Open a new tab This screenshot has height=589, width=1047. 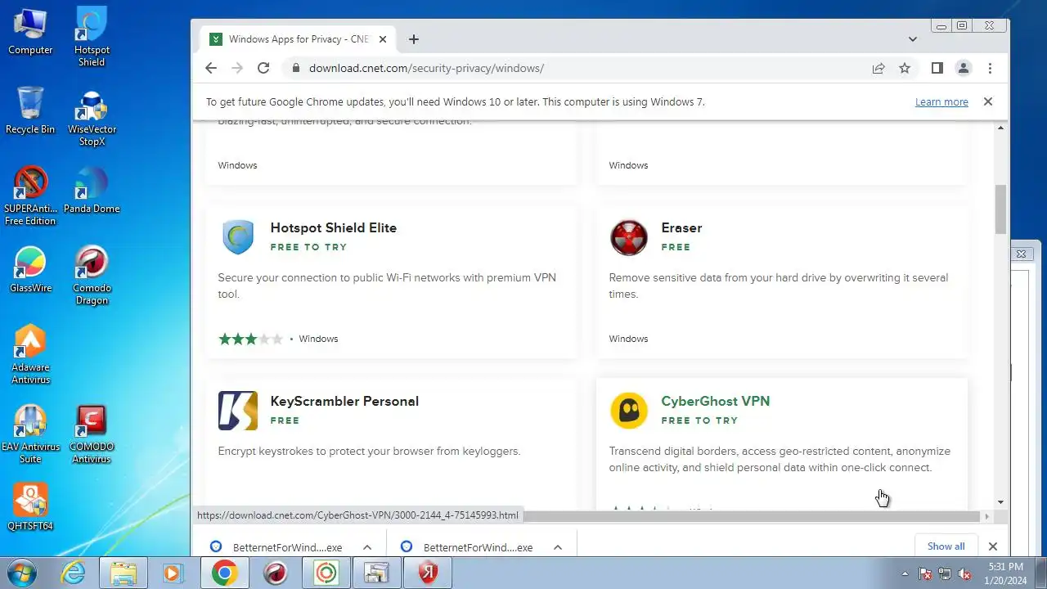click(414, 39)
